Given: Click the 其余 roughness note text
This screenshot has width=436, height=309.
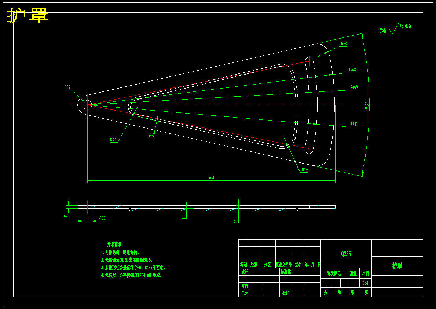Looking at the screenshot, I should tap(383, 31).
